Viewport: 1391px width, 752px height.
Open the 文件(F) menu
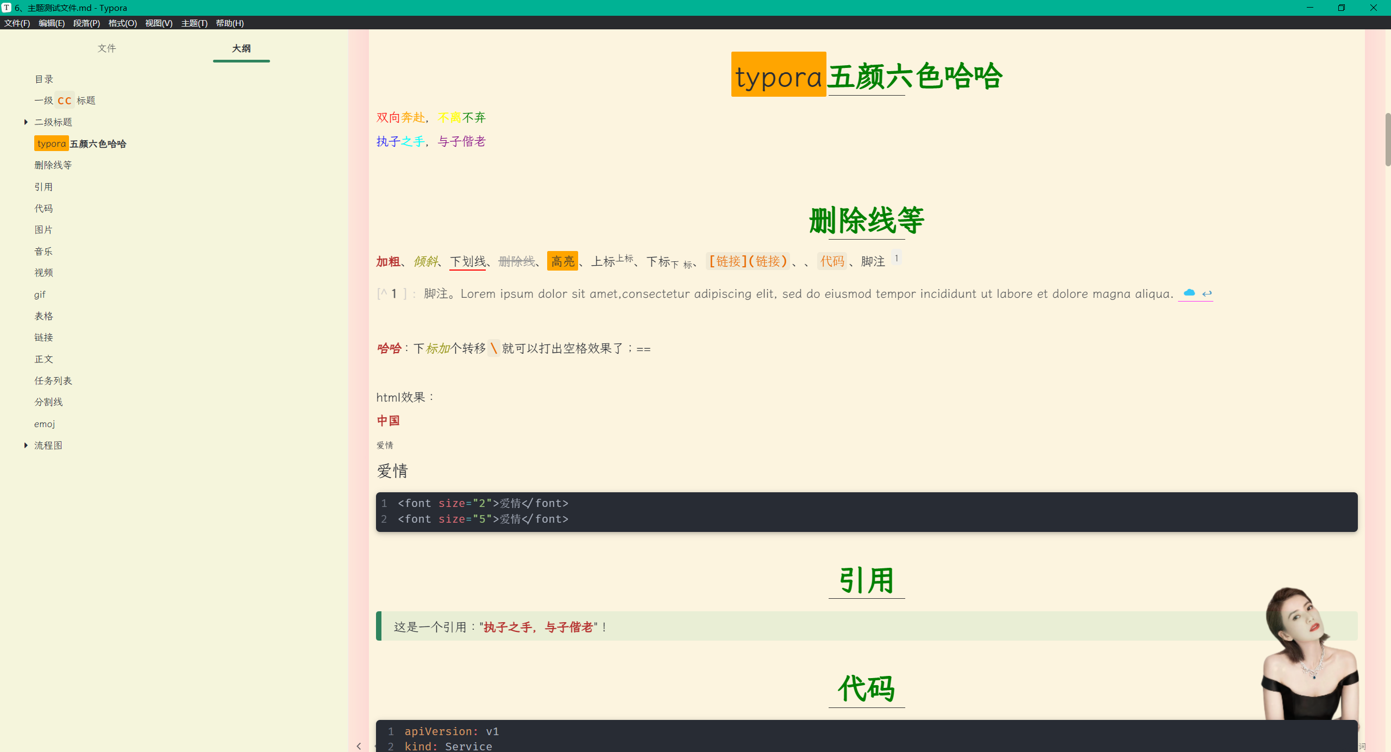point(17,23)
